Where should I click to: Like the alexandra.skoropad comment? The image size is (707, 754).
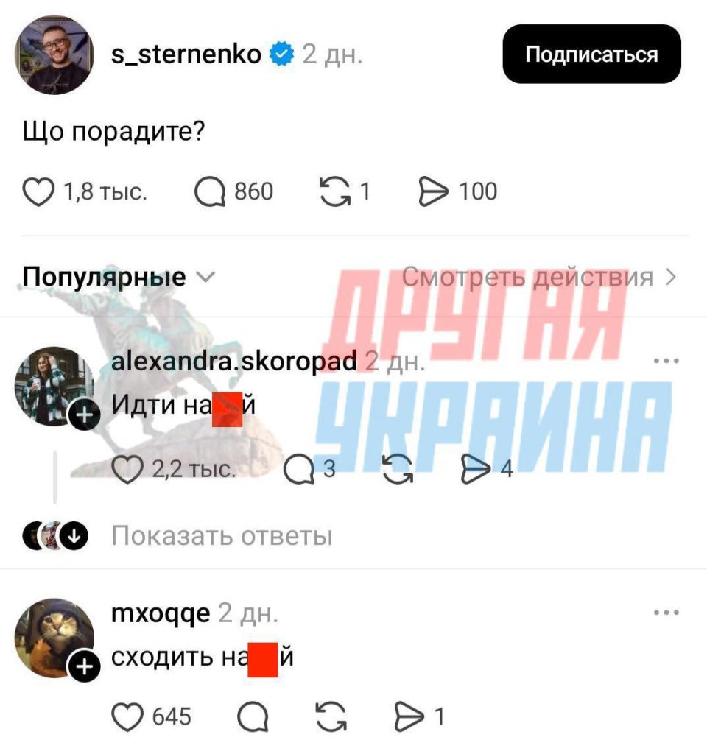(127, 469)
